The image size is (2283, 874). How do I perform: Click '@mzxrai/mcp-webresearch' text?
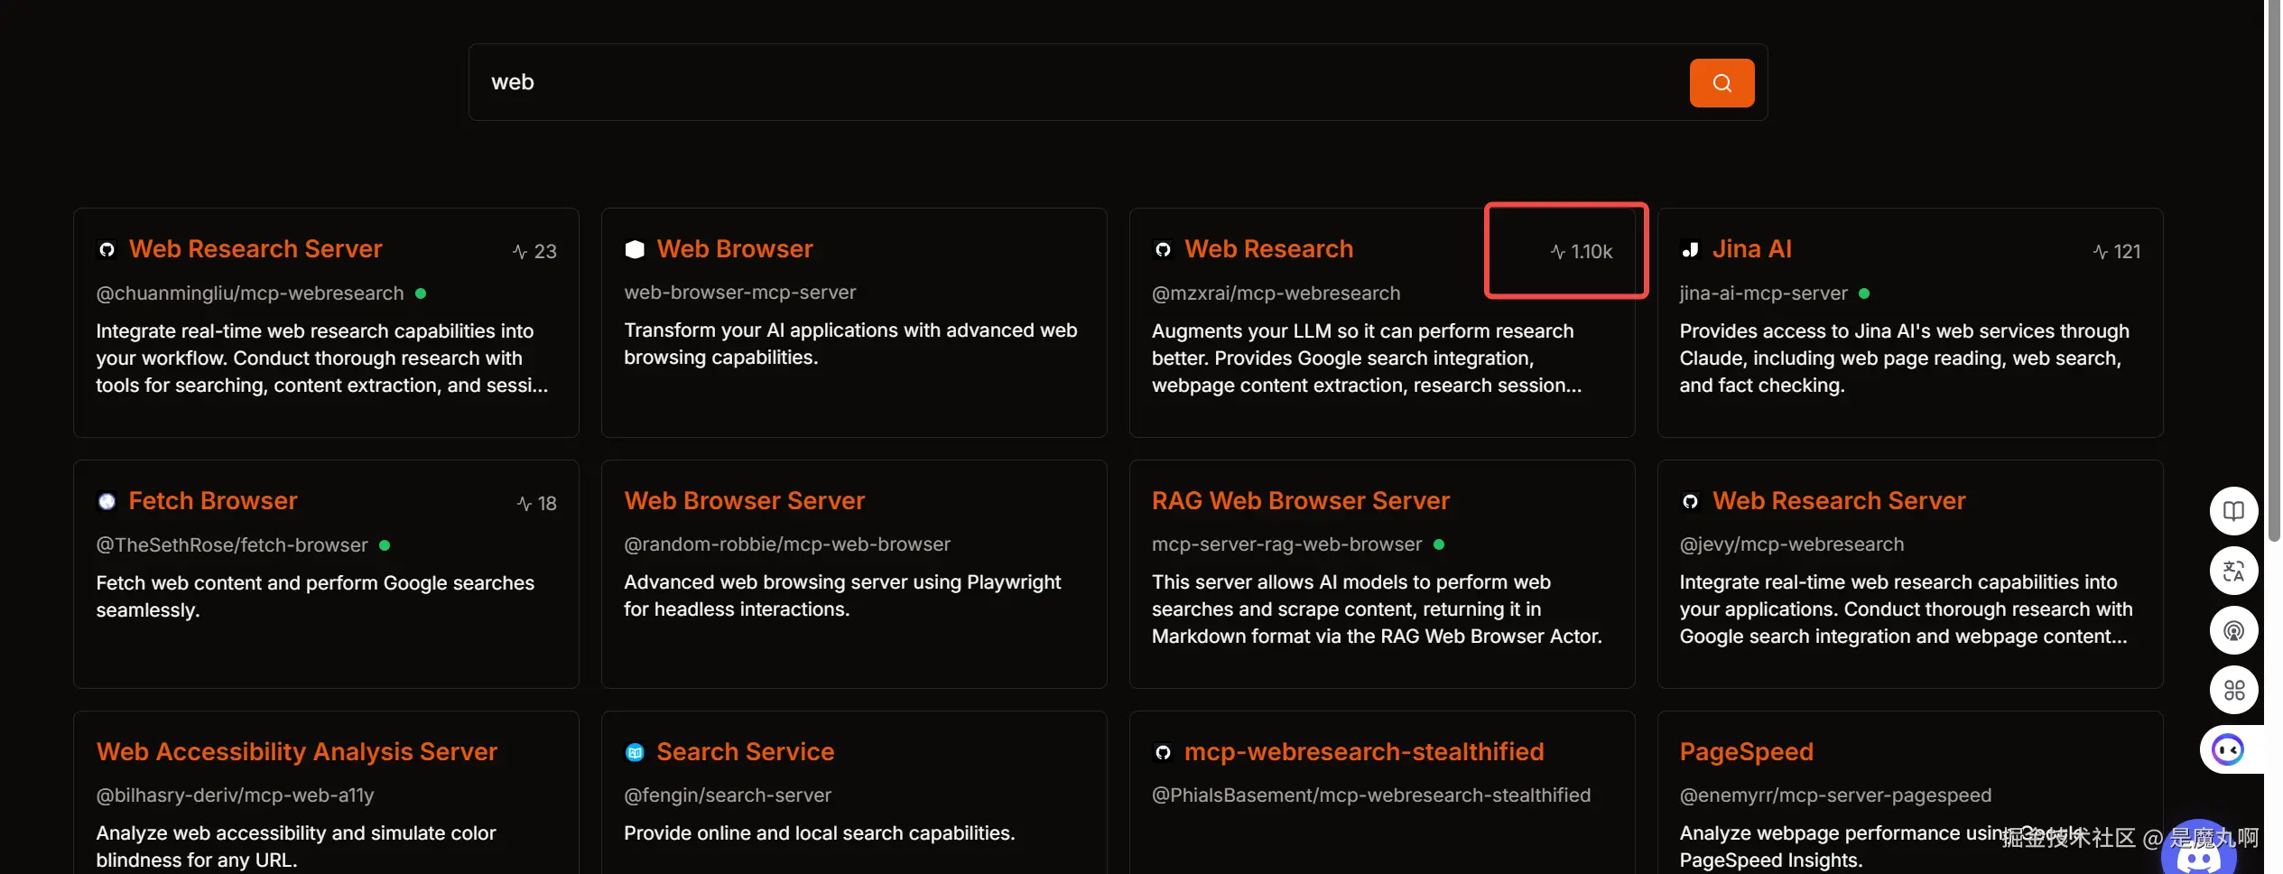click(x=1276, y=293)
